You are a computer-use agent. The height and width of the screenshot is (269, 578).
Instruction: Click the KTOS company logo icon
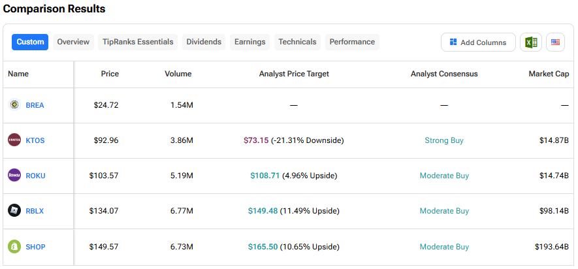[14, 140]
